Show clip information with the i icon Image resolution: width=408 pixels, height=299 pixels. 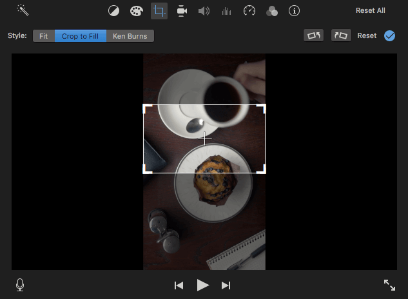(x=295, y=11)
